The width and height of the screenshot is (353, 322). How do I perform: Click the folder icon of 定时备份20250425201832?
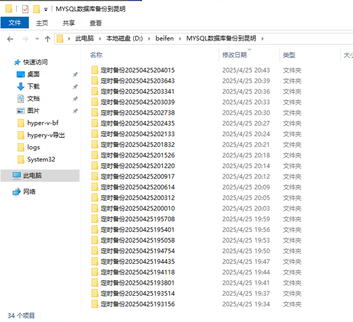pyautogui.click(x=95, y=144)
